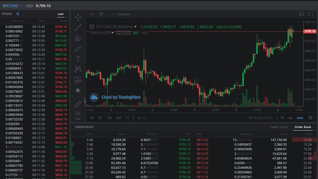The width and height of the screenshot is (318, 179).
Task: Switch to the Depth Chart tab
Action: click(279, 127)
